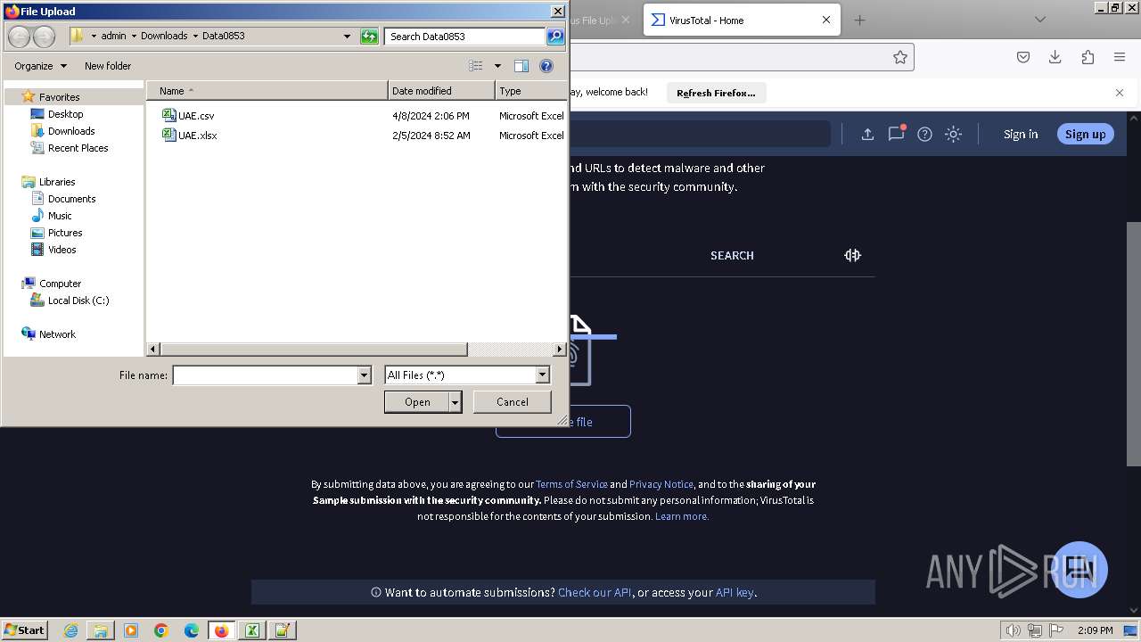Sort by Type column header

click(530, 91)
